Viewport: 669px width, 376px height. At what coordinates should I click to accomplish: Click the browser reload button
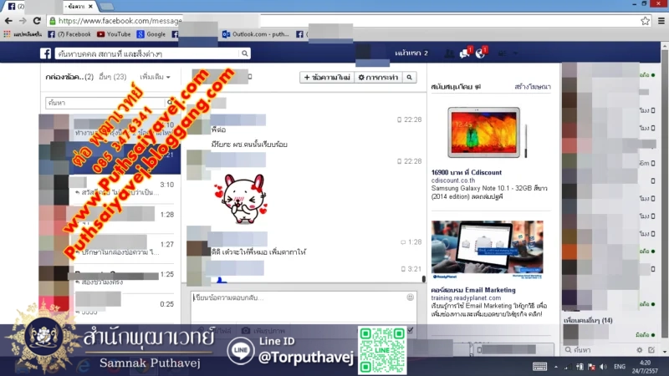click(37, 21)
